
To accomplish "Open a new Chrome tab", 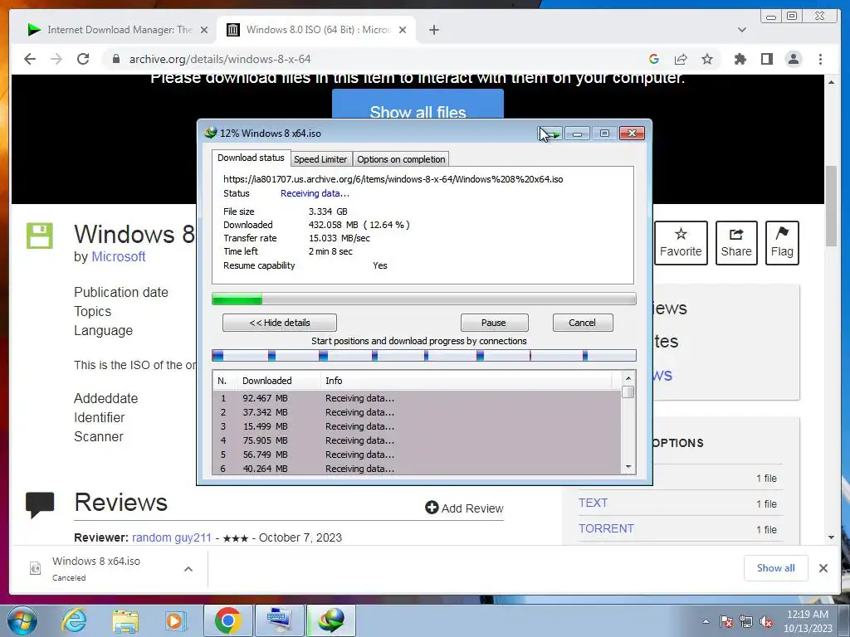I will coord(433,30).
